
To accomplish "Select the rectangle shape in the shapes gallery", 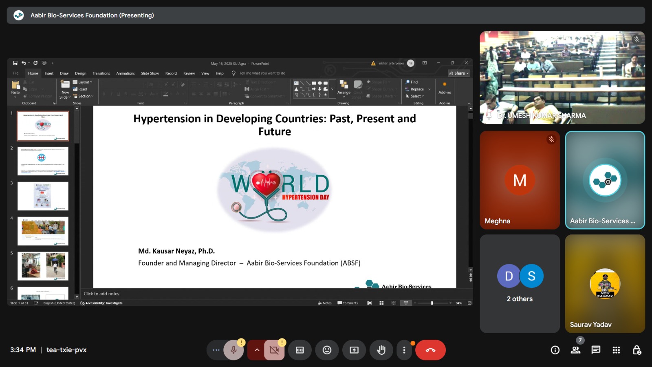I will [x=314, y=83].
